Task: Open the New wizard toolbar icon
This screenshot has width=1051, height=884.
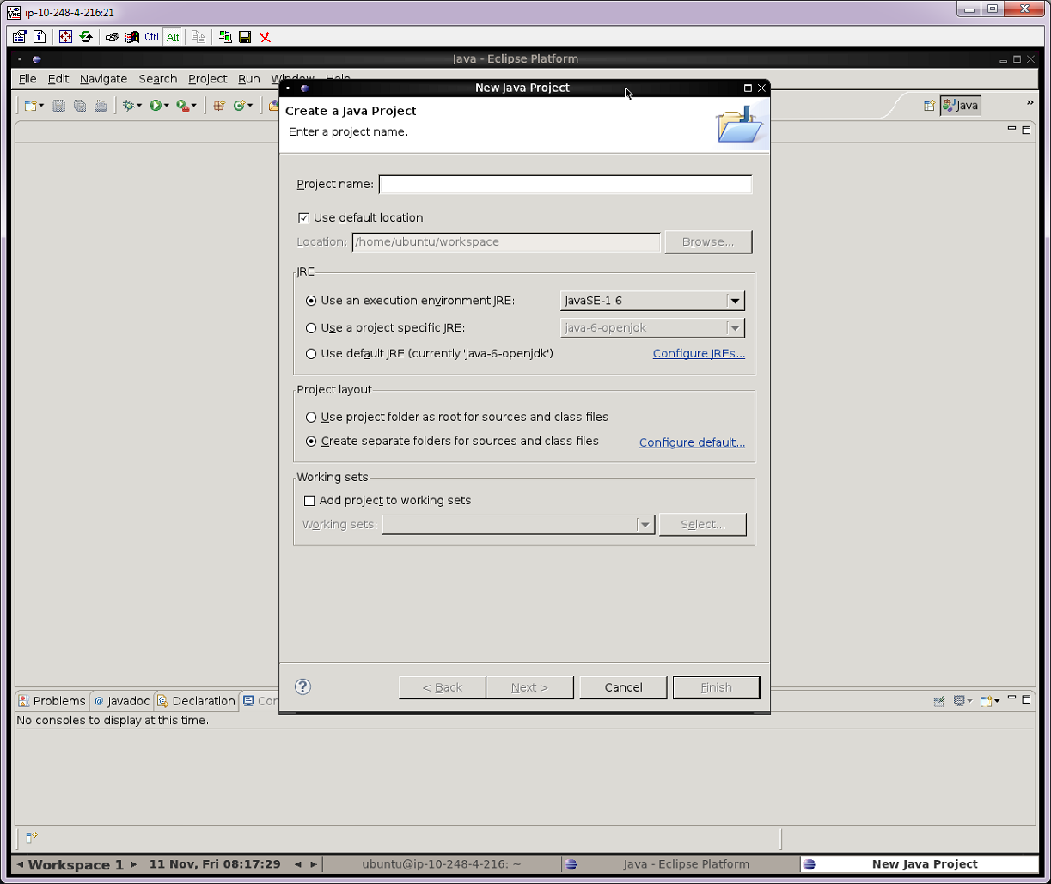Action: click(x=31, y=105)
